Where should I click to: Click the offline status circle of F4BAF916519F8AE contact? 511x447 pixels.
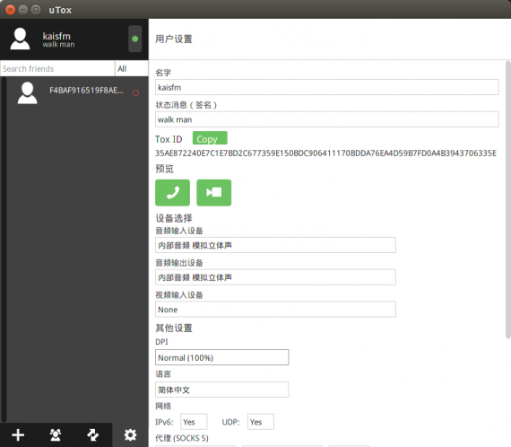click(x=136, y=93)
